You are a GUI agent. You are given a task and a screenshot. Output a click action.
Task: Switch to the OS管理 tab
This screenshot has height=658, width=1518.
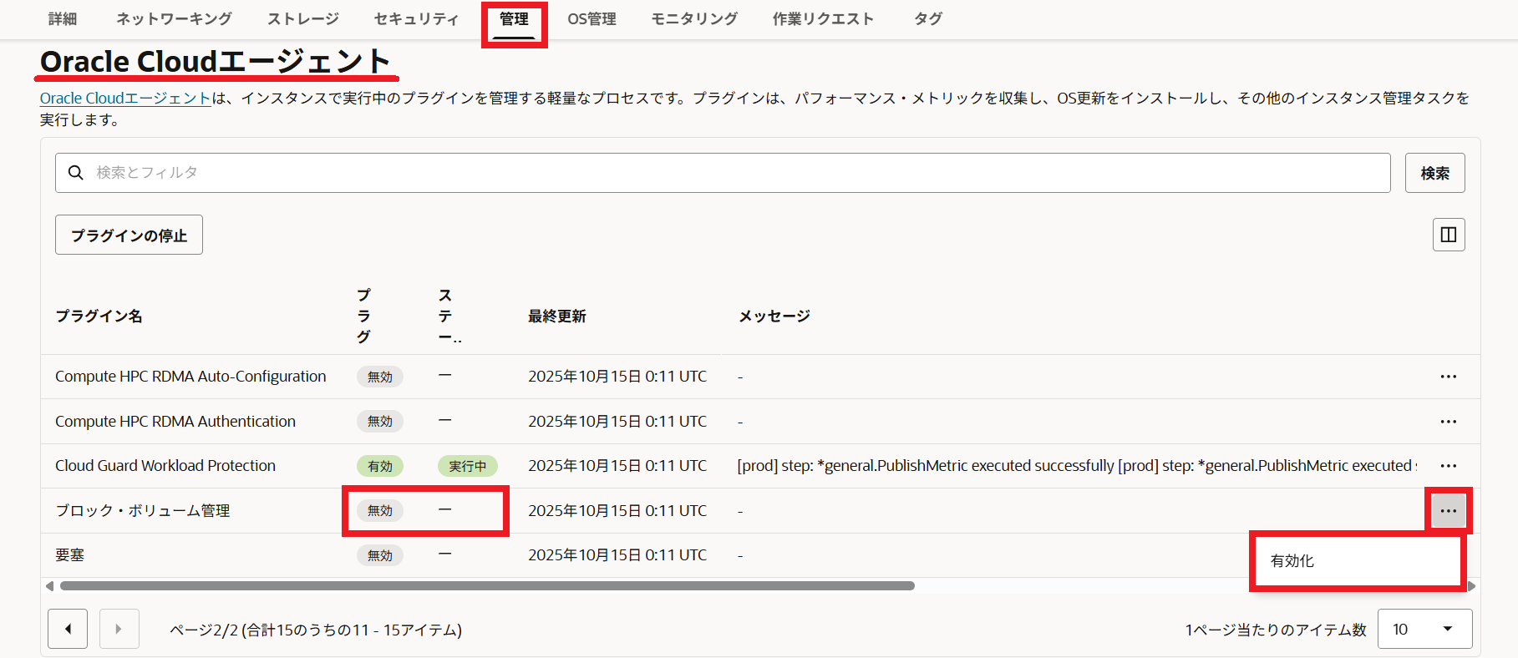coord(591,19)
